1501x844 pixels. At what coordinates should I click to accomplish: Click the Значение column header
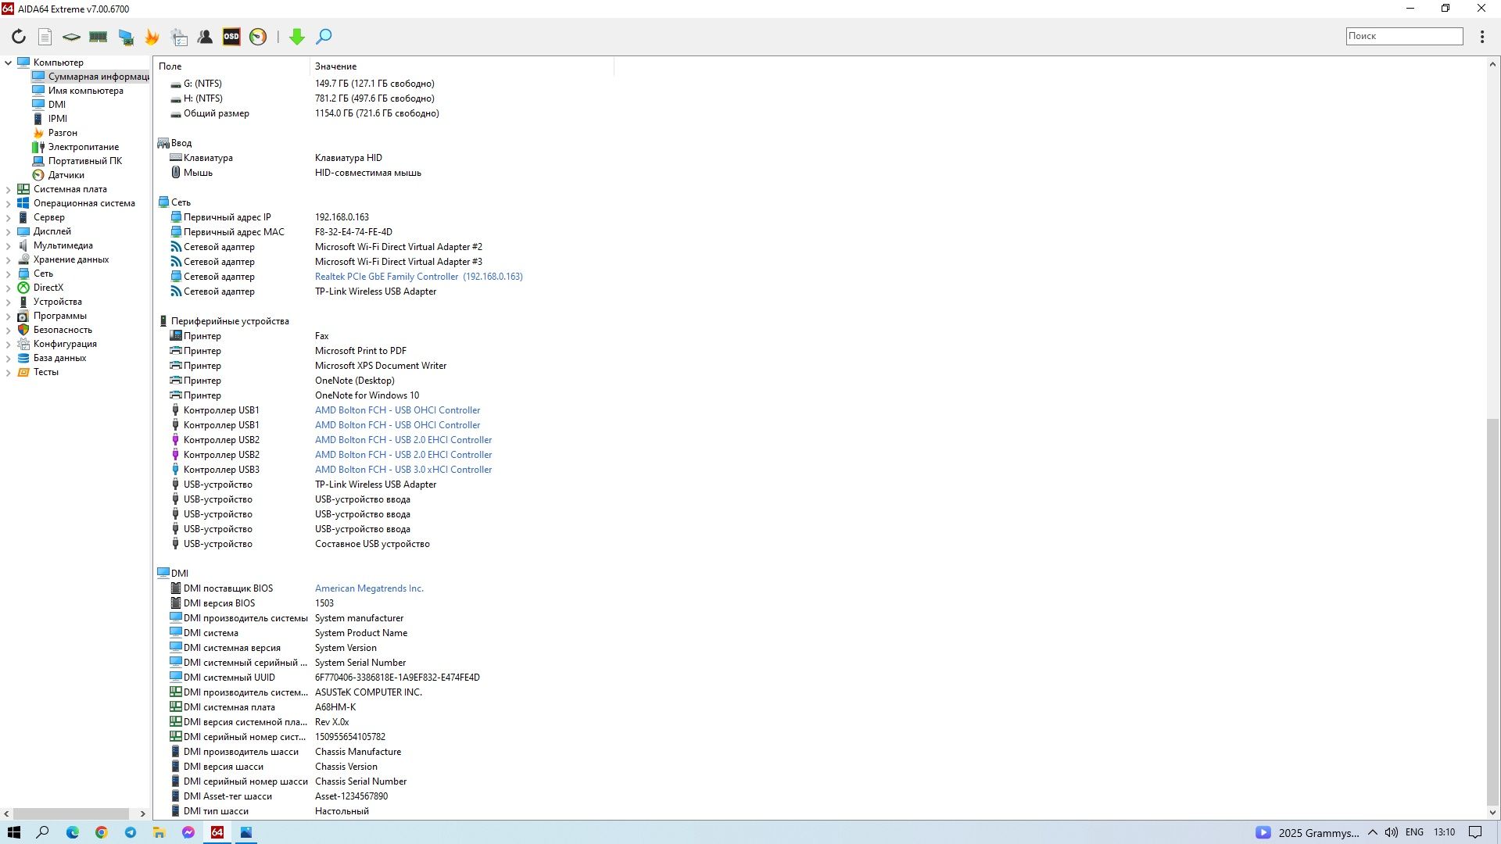click(x=461, y=66)
